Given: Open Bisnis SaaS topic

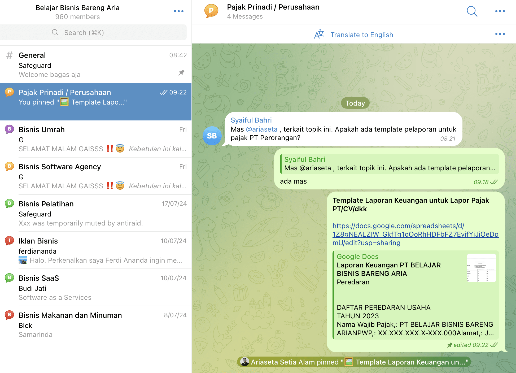Looking at the screenshot, I should [95, 287].
